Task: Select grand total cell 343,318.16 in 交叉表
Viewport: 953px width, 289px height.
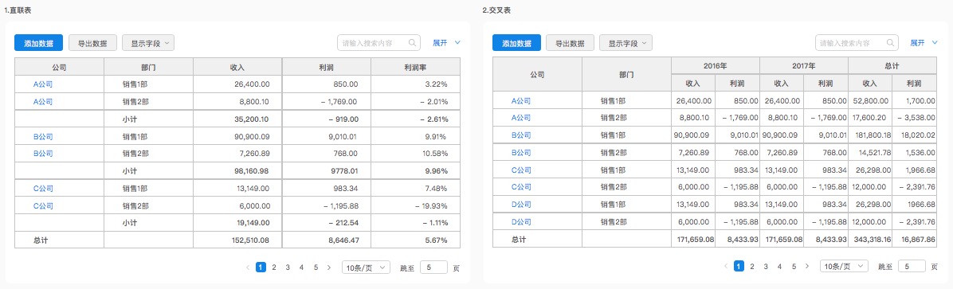Action: [x=870, y=240]
